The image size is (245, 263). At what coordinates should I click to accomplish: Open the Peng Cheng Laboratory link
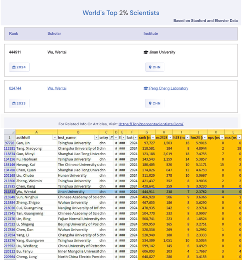(168, 88)
